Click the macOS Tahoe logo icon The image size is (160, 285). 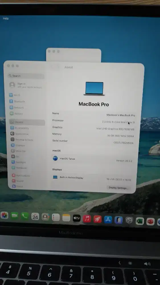55,158
